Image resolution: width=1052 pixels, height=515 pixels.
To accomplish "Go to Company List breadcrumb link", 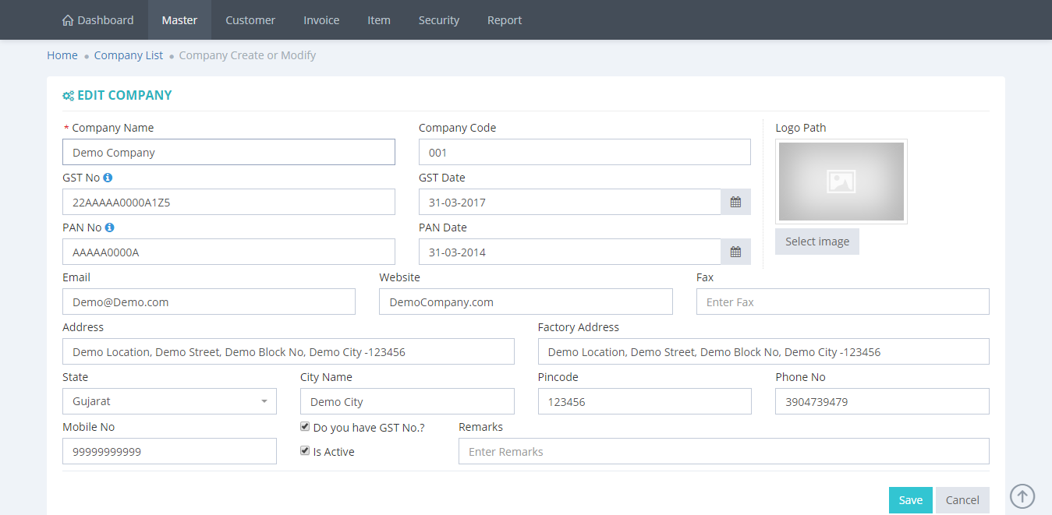I will click(129, 55).
